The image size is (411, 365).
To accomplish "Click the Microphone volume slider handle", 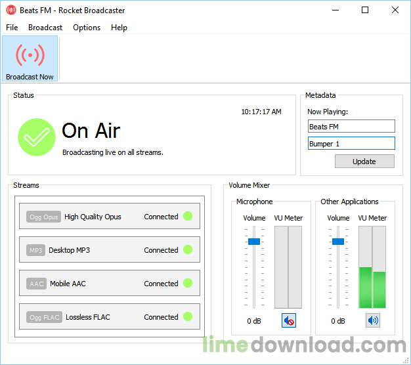I will [254, 242].
